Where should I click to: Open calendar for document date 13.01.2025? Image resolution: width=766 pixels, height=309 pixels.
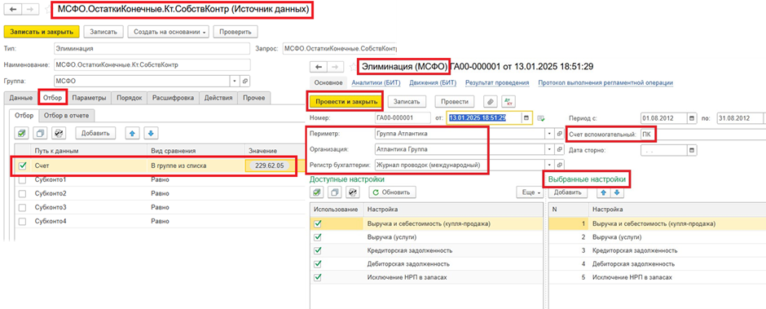tap(526, 118)
